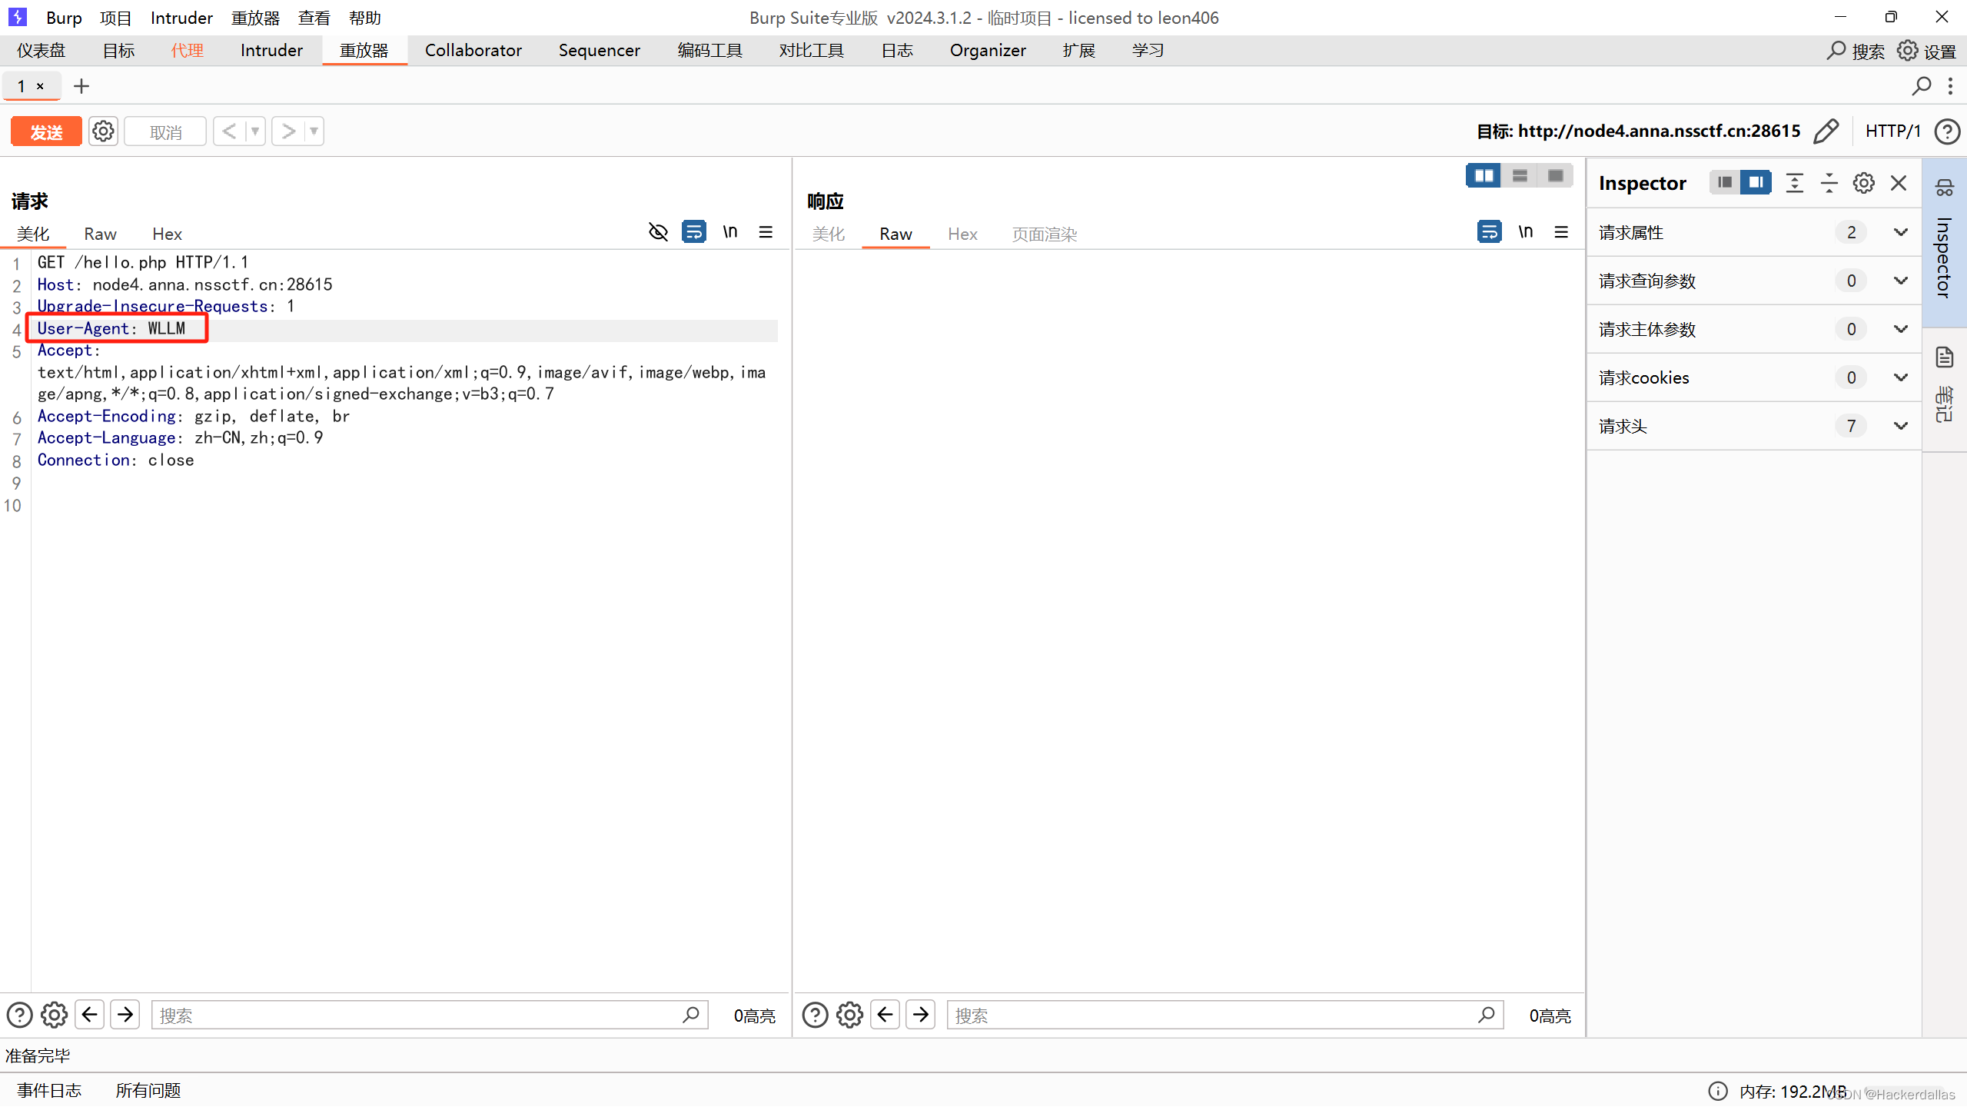Expand the 请求属性 section in Inspector

point(1900,232)
